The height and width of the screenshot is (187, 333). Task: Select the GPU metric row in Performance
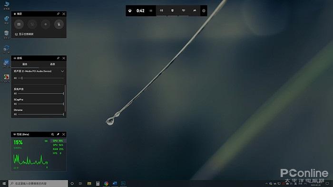[x=59, y=145]
